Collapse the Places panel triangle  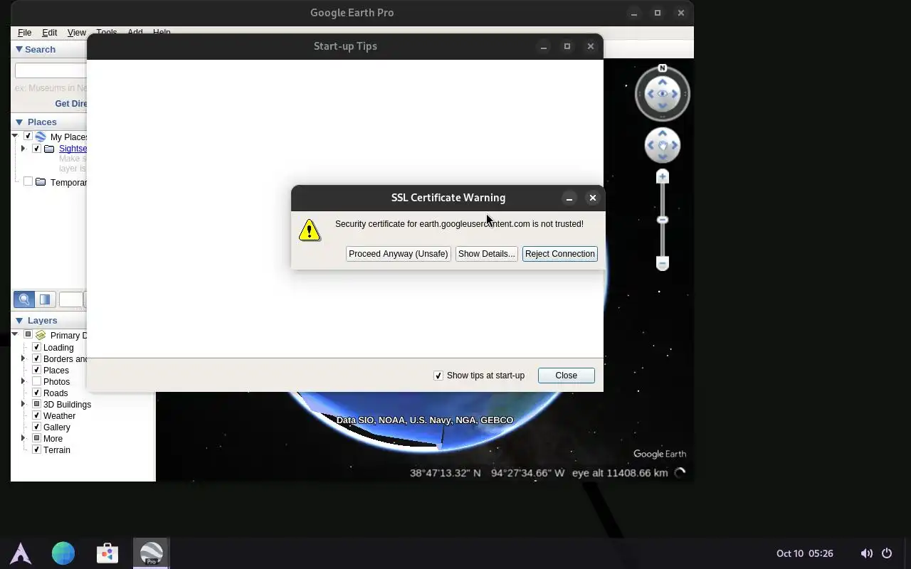coord(19,122)
